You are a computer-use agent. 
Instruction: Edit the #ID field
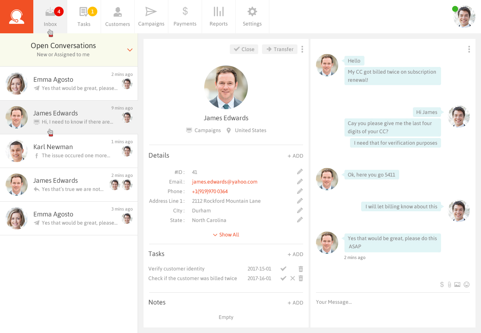click(300, 172)
